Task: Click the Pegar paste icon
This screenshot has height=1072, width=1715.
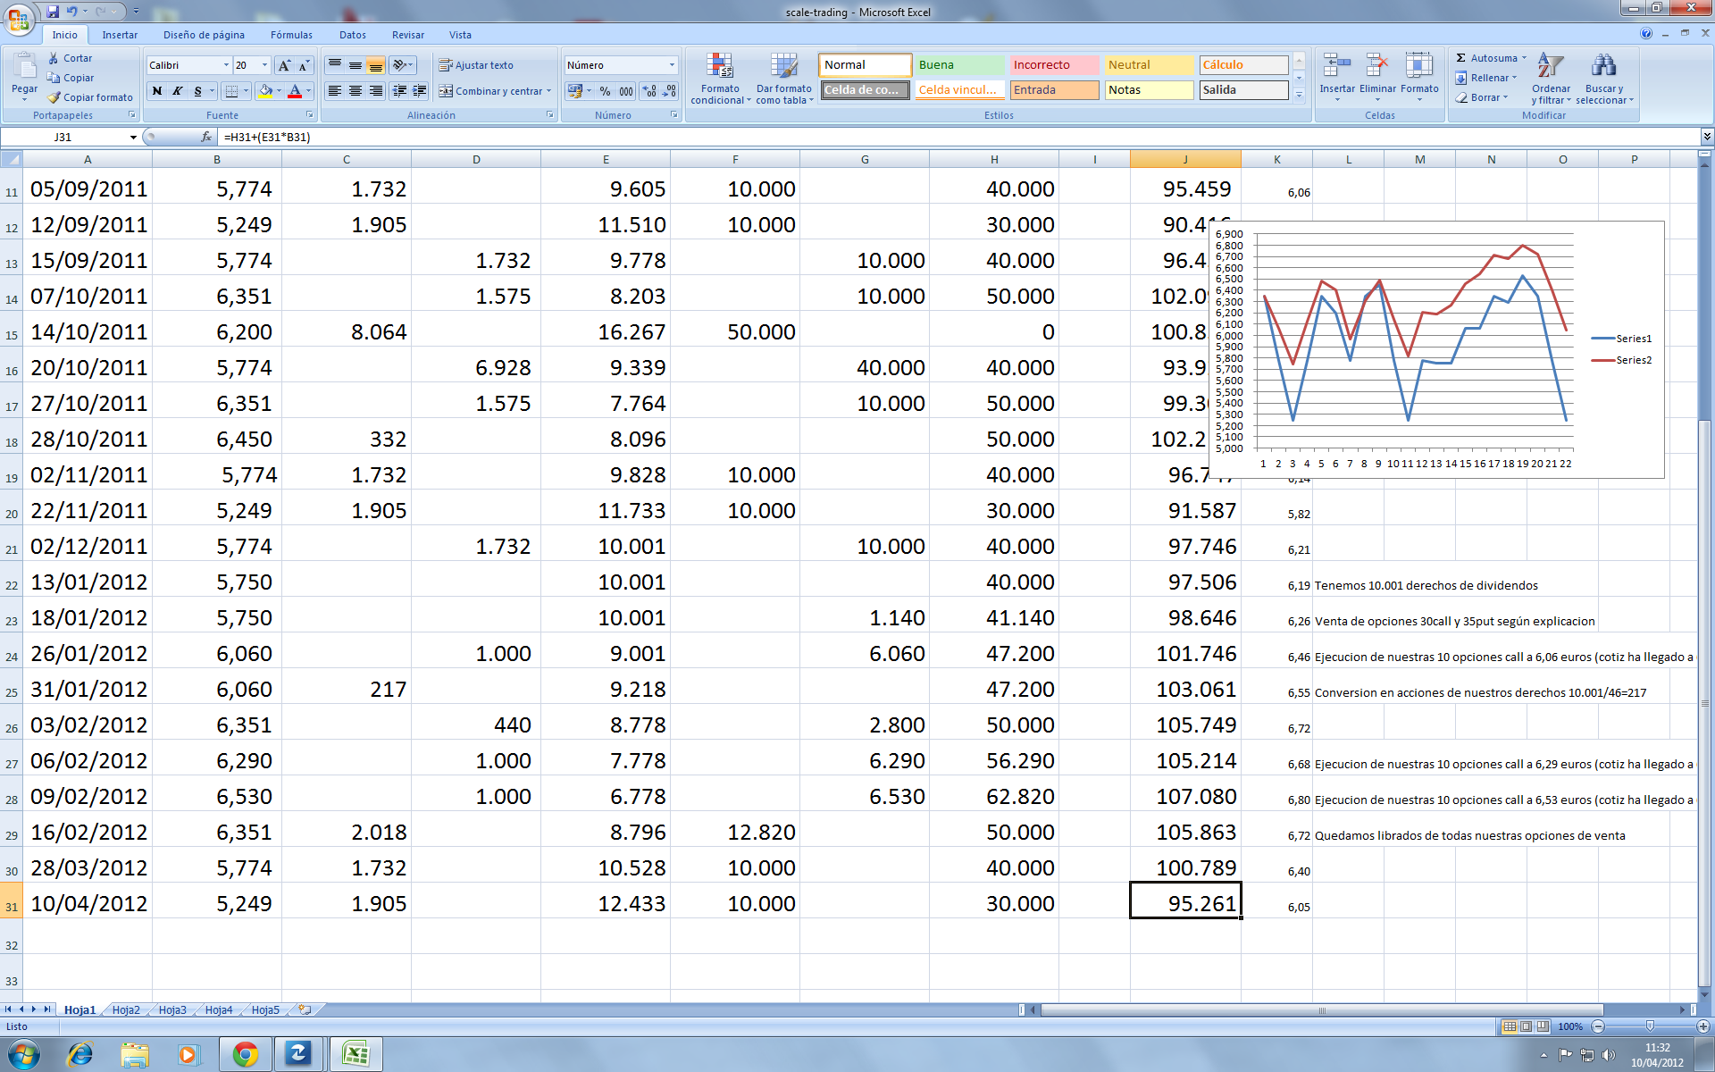Action: 24,68
